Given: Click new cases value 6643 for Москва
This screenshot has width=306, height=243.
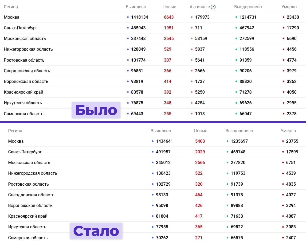Looking at the screenshot, I should (x=168, y=17).
